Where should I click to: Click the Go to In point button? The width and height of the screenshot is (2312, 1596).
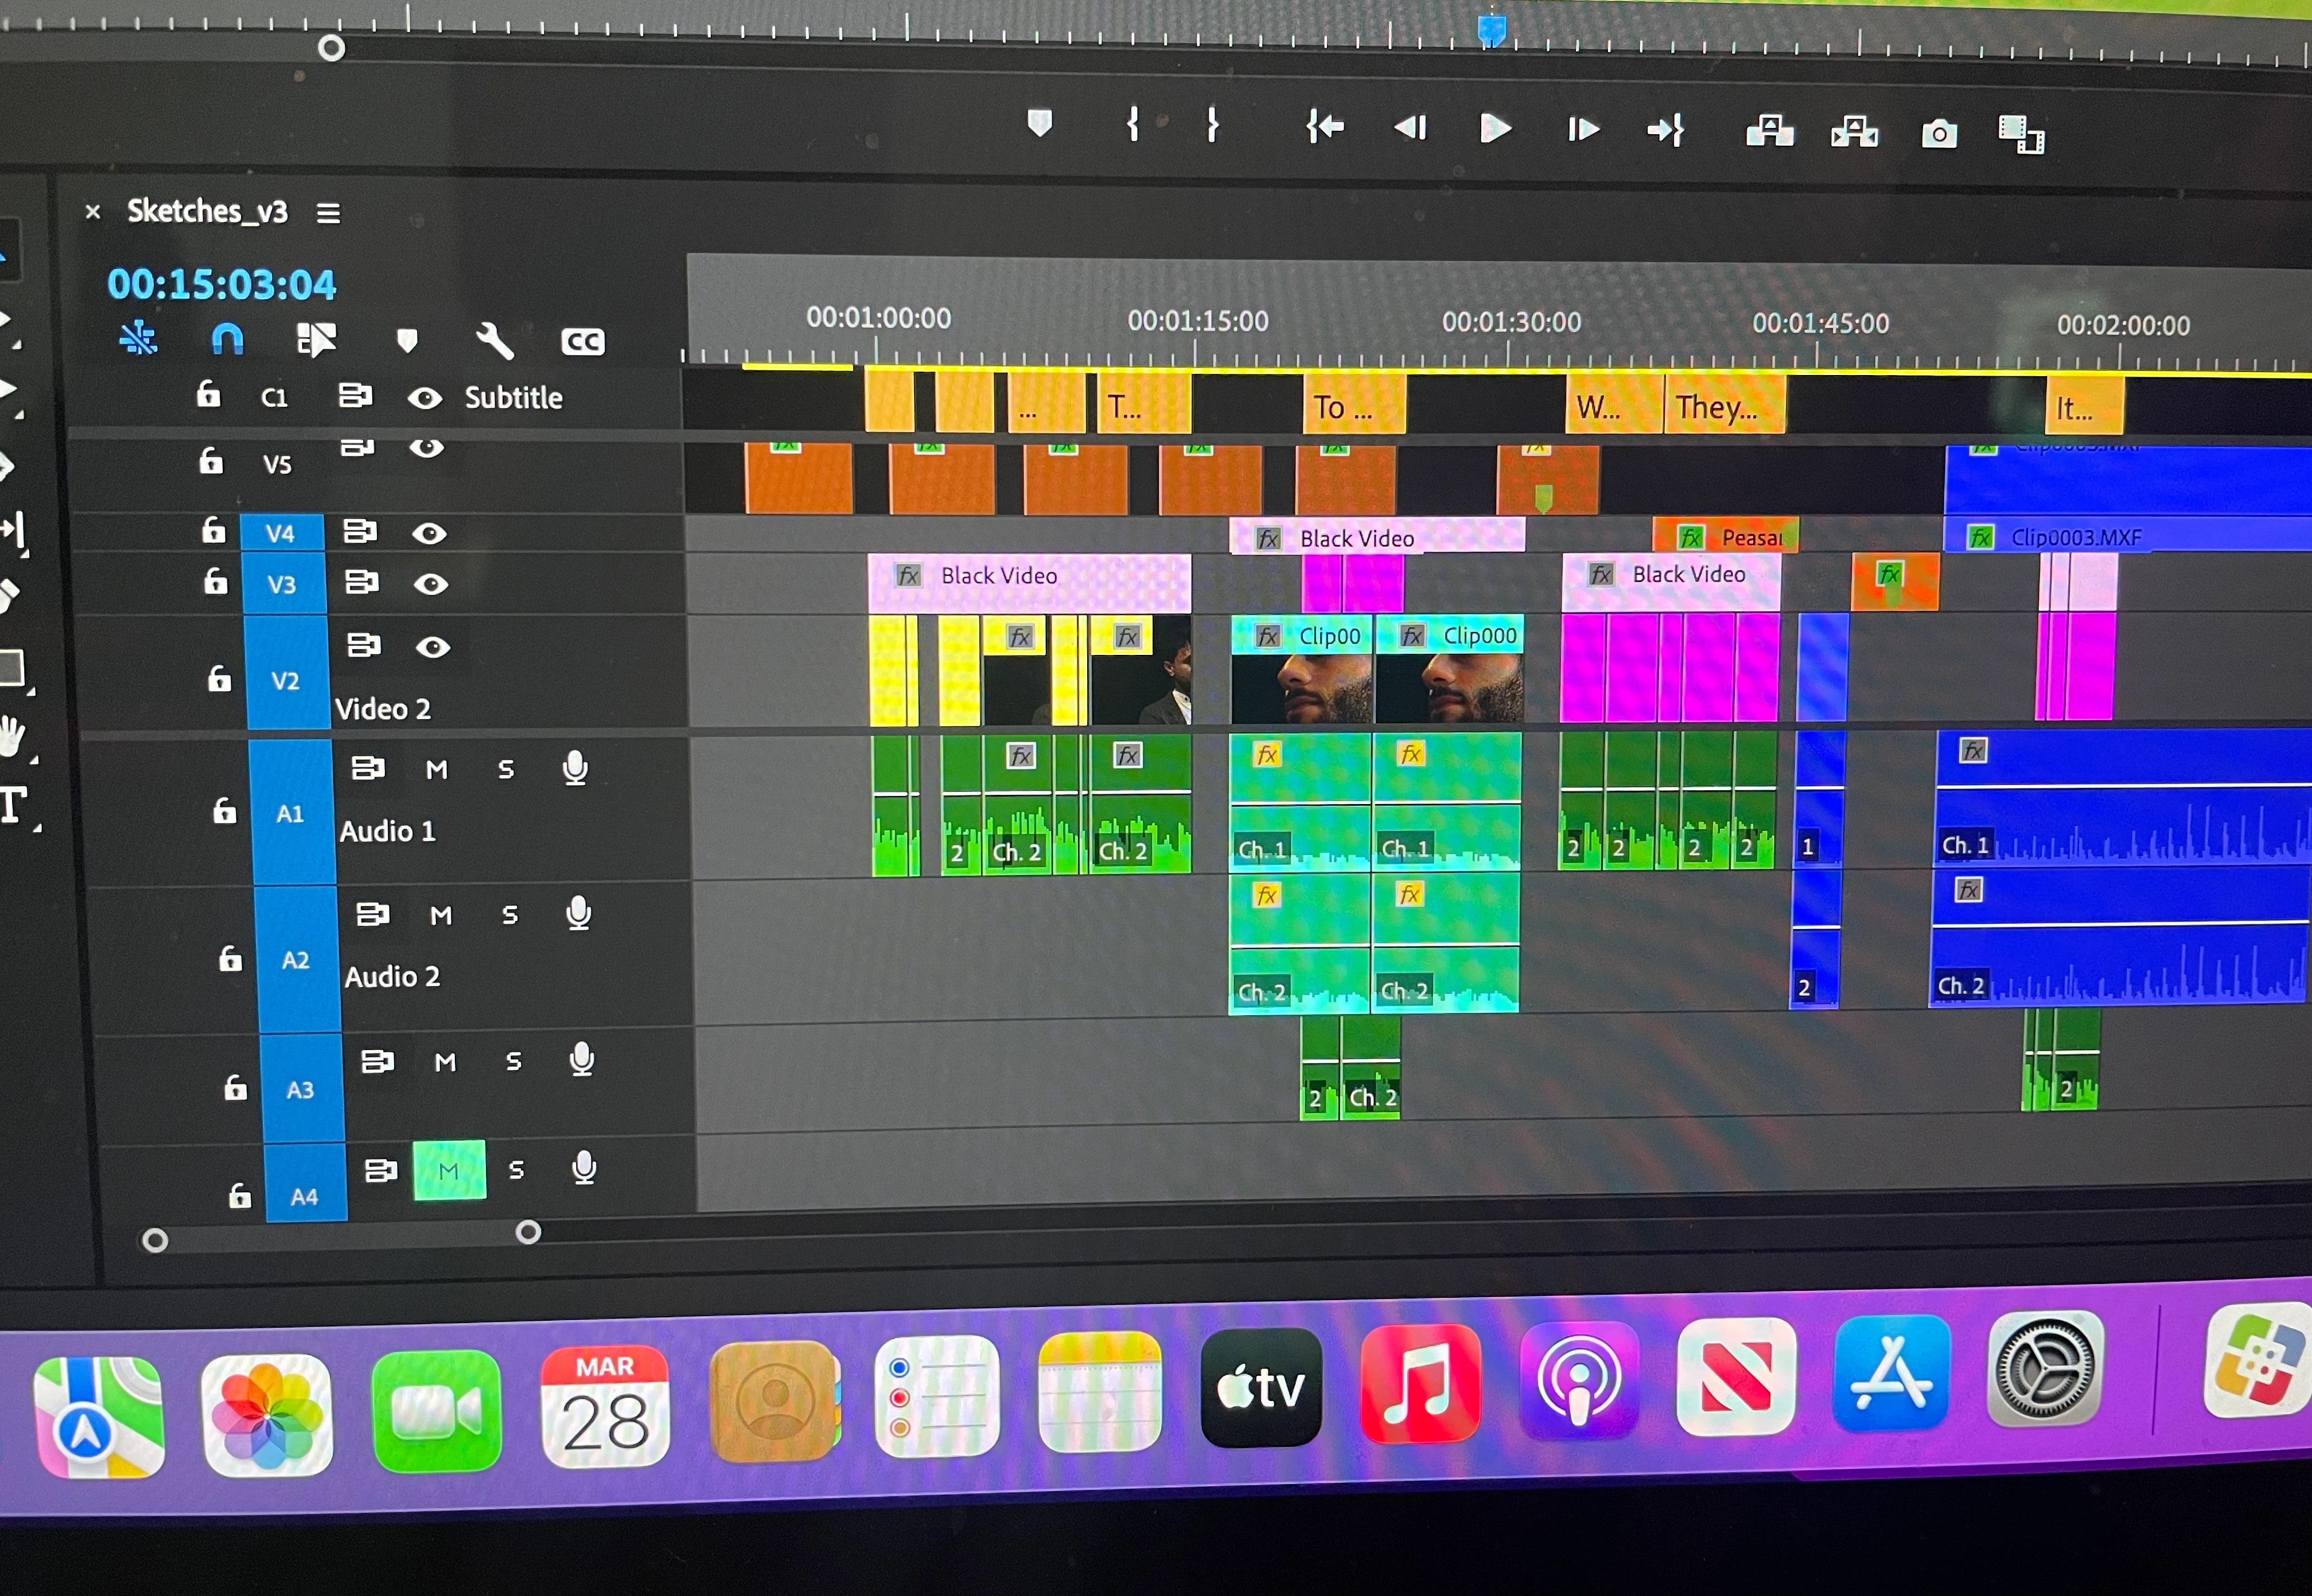click(1325, 127)
